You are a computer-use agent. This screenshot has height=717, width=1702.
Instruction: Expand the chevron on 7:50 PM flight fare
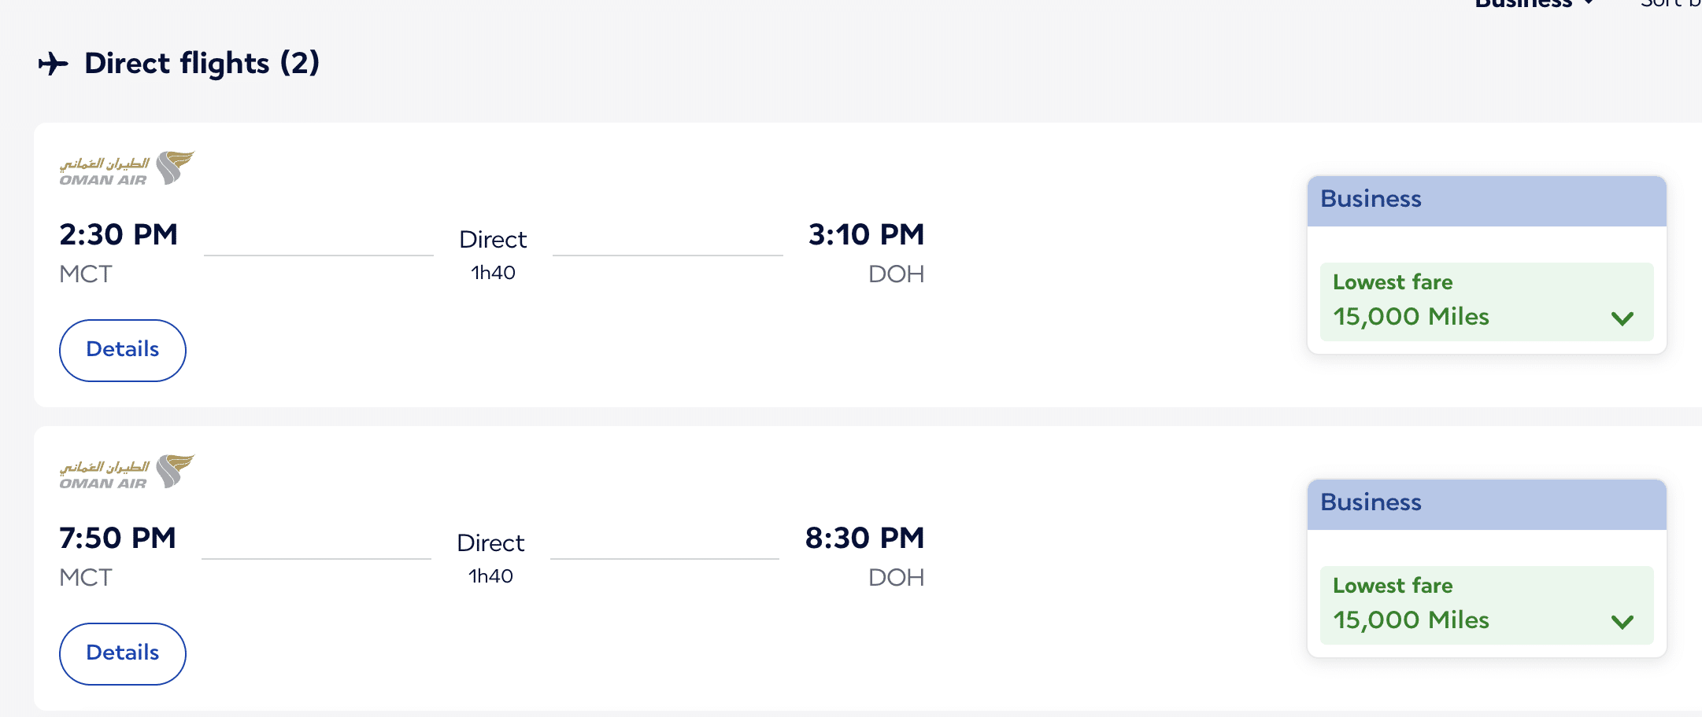1622,622
